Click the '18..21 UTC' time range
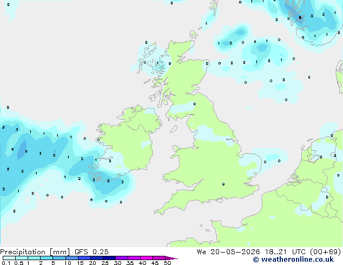The height and width of the screenshot is (265, 343). 285,252
